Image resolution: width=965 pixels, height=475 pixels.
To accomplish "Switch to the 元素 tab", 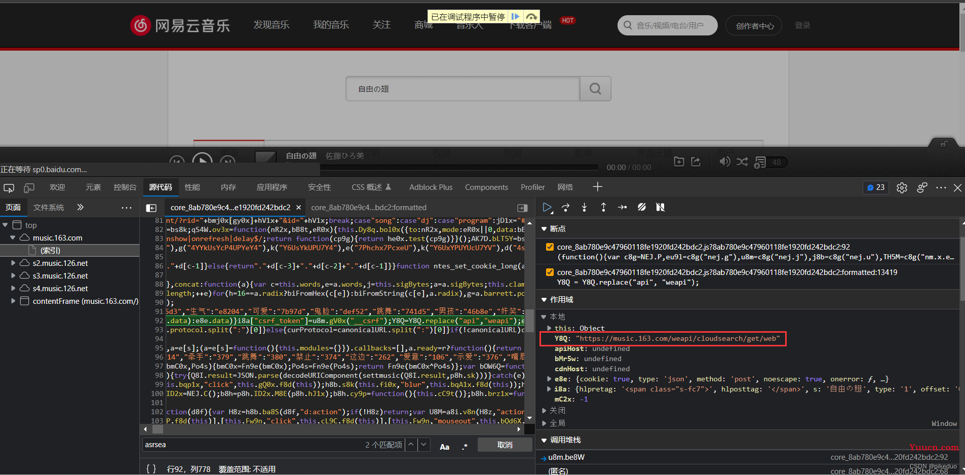I will tap(93, 187).
